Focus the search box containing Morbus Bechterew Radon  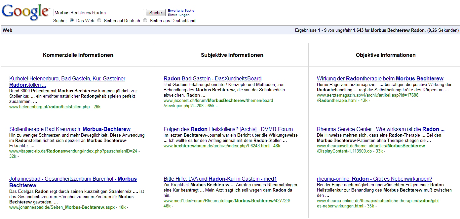coord(98,13)
